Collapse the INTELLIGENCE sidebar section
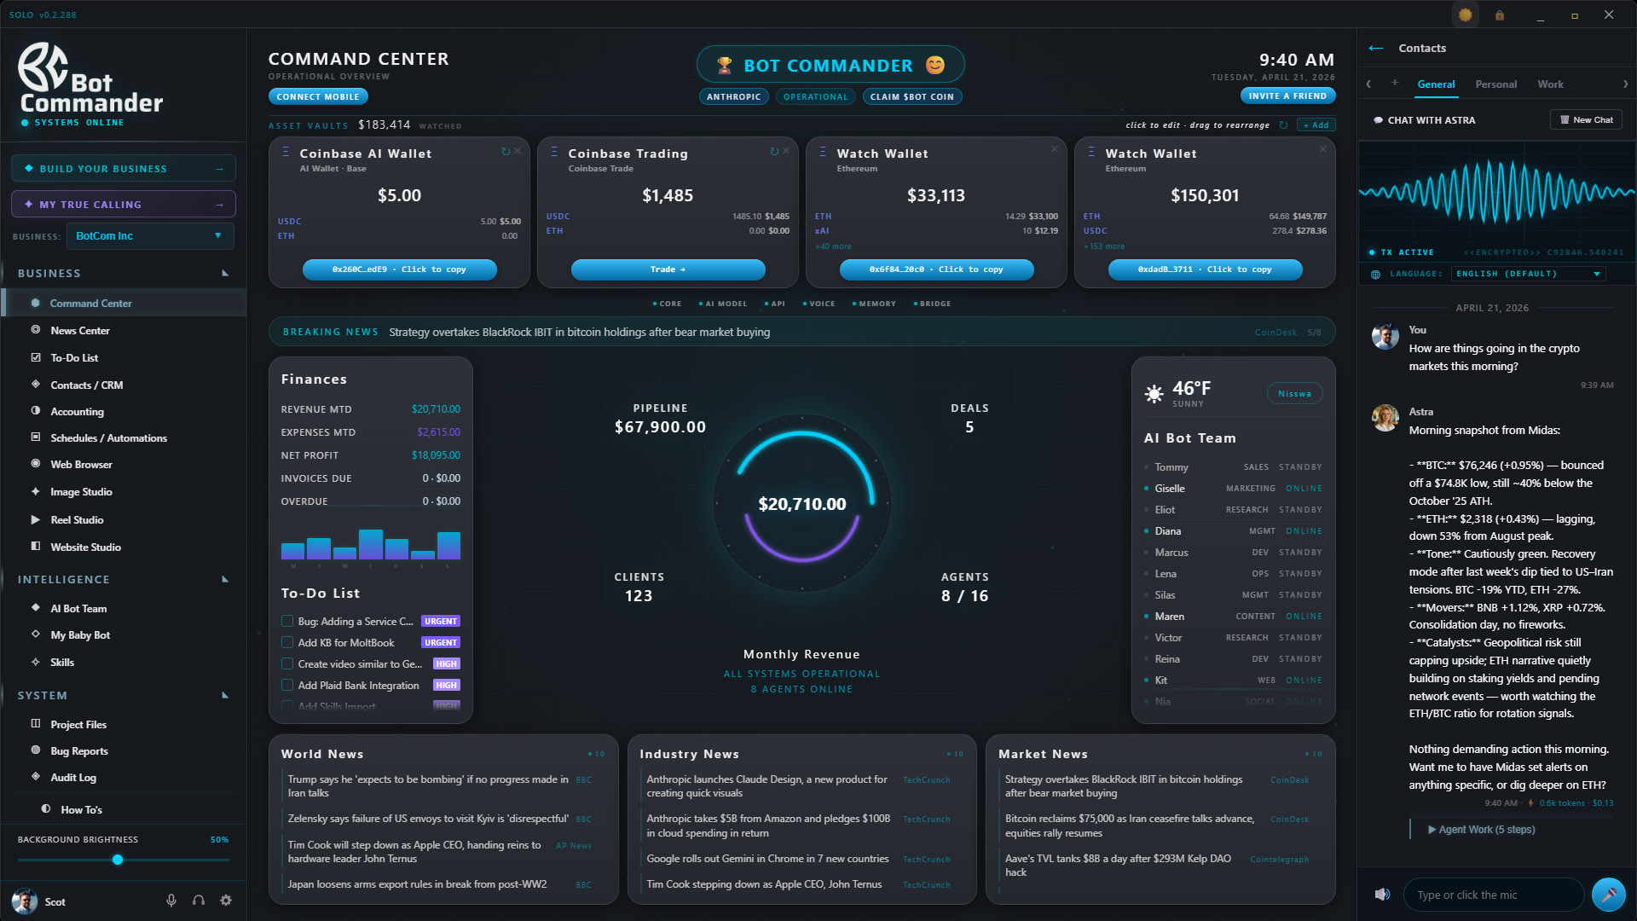1637x921 pixels. [225, 579]
